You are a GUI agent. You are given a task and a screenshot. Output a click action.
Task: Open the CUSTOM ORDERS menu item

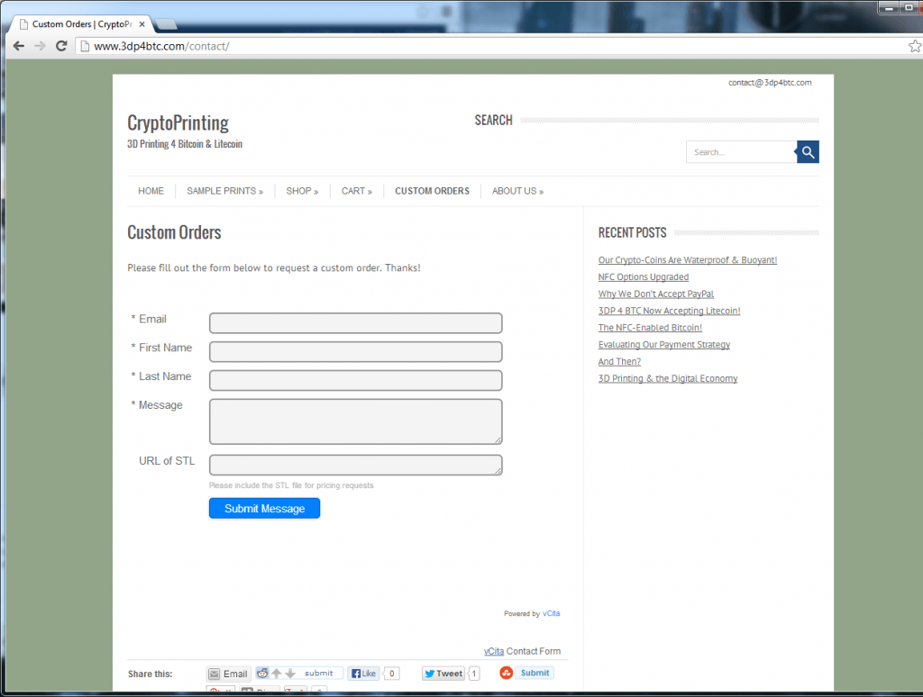point(432,191)
